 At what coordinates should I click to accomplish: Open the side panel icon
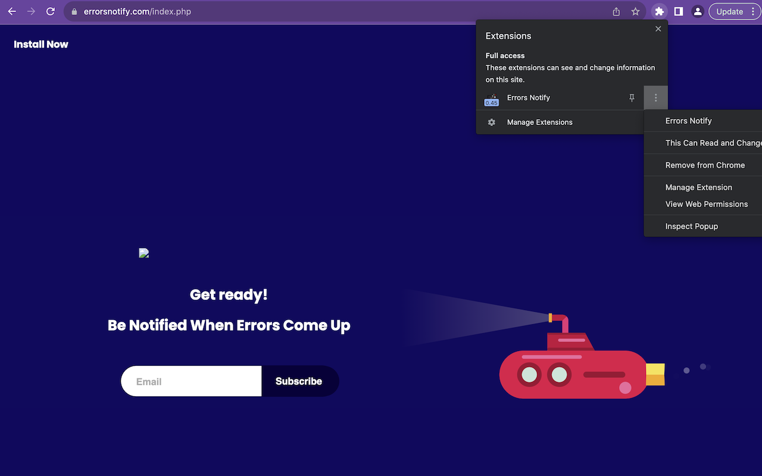(679, 11)
